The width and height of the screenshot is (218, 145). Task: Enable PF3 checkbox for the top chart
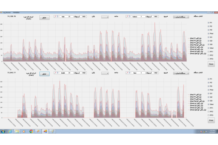209,59
